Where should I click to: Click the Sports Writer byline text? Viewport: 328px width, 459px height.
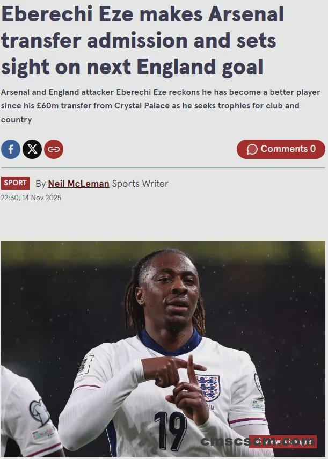(140, 184)
